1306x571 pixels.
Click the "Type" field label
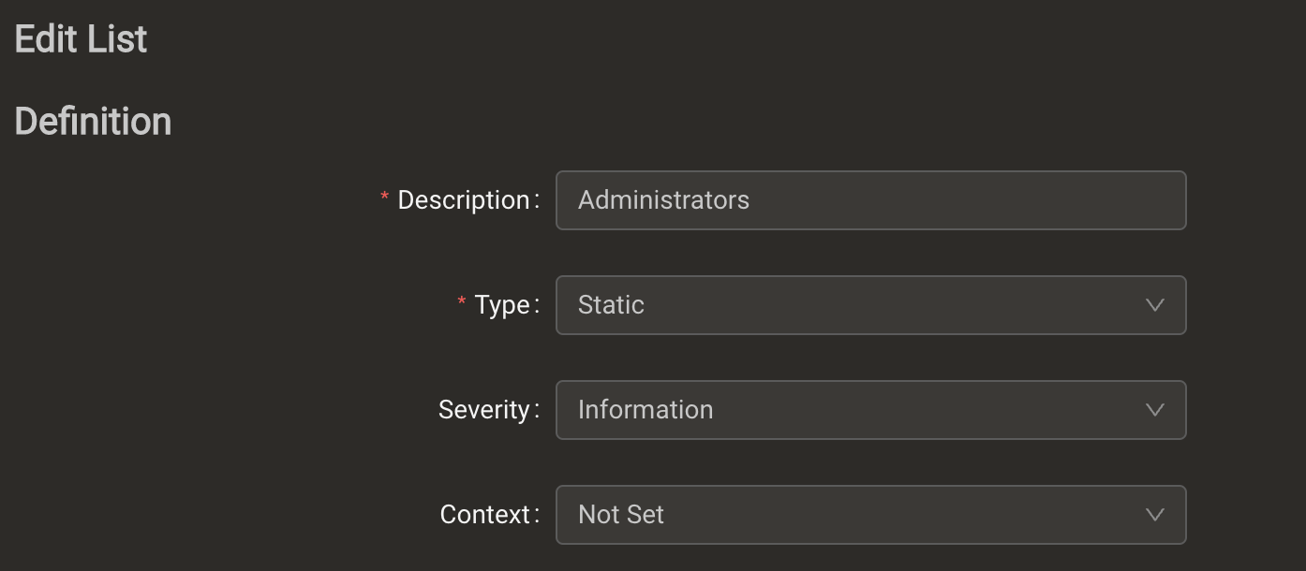pyautogui.click(x=502, y=305)
